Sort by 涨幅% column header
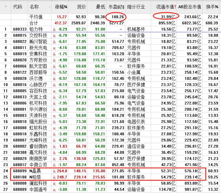The image size is (221, 193). click(x=61, y=7)
